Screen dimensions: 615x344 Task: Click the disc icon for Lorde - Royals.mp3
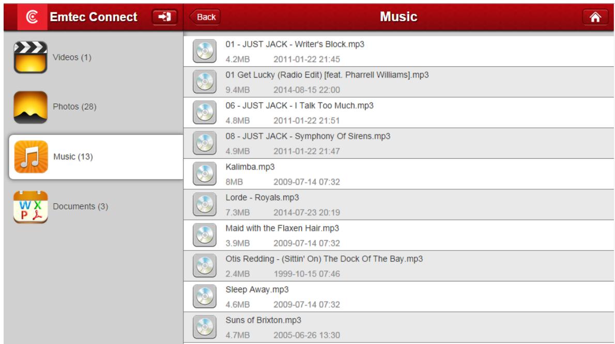[203, 205]
